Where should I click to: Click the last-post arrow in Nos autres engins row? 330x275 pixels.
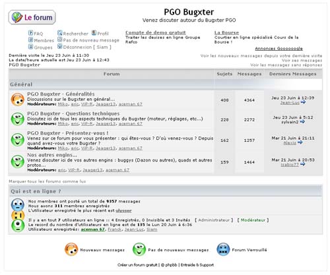[x=303, y=164]
